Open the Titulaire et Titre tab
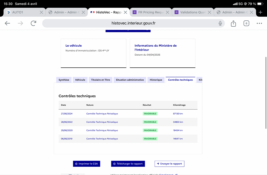267x175 pixels. click(100, 80)
